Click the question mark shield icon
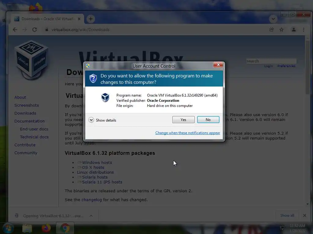The height and width of the screenshot is (234, 313). click(93, 79)
